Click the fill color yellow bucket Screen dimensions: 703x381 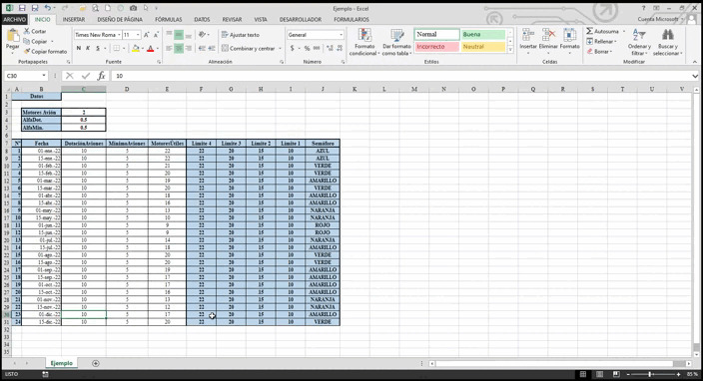click(136, 48)
